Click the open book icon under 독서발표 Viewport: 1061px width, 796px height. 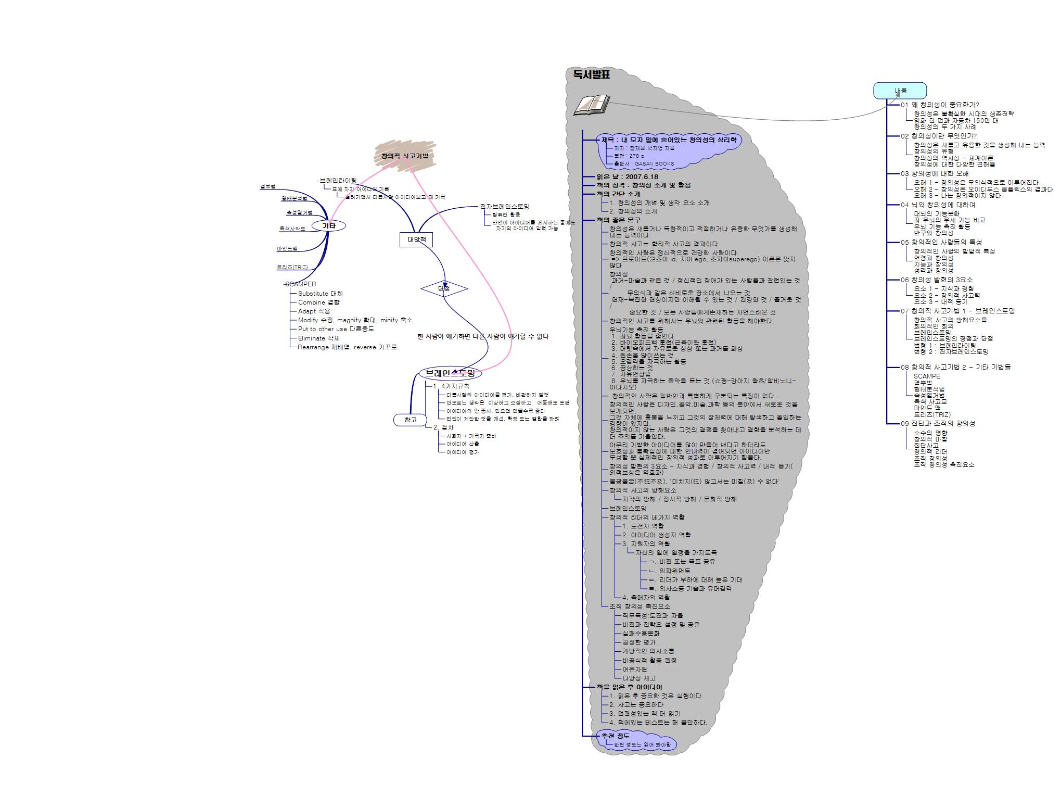click(592, 105)
